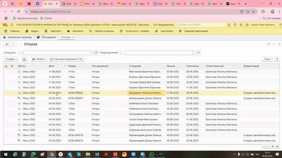The height and width of the screenshot is (158, 282).
Task: Open the Кадры menu section
Action: coord(32,31)
